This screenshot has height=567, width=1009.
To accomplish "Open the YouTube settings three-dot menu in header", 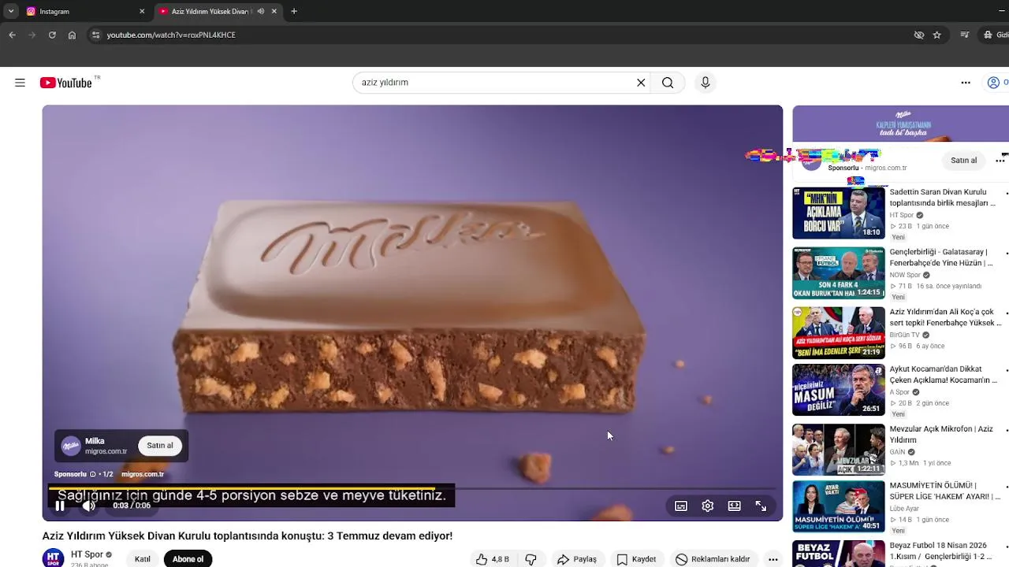I will click(966, 83).
